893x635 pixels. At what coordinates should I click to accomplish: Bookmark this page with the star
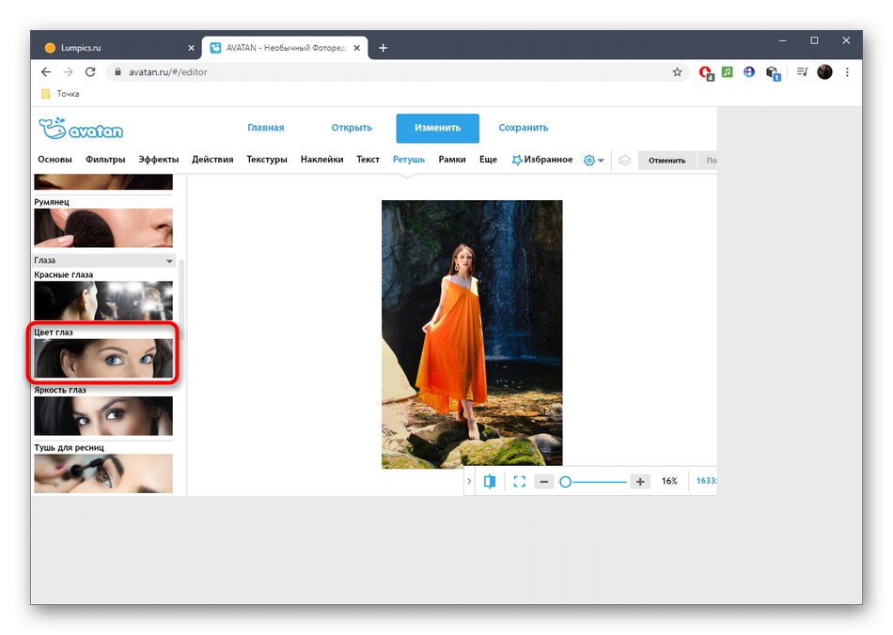tap(677, 71)
